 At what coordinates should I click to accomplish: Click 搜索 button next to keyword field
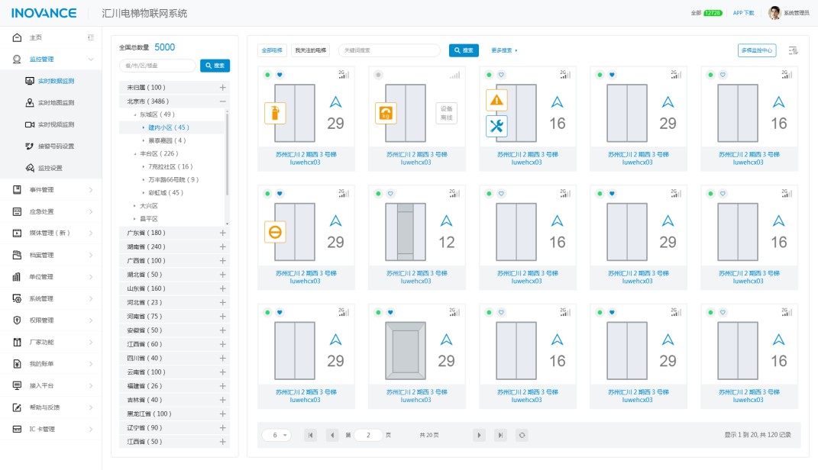464,50
